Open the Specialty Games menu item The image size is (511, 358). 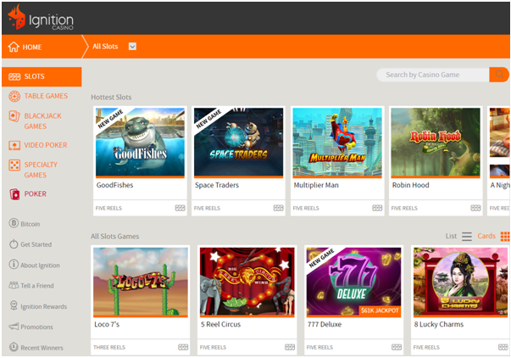click(x=41, y=170)
